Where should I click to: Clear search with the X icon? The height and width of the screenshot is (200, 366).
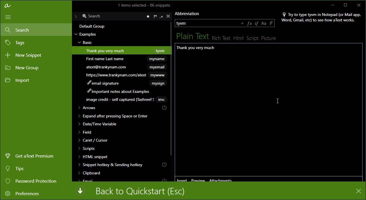[x=168, y=16]
